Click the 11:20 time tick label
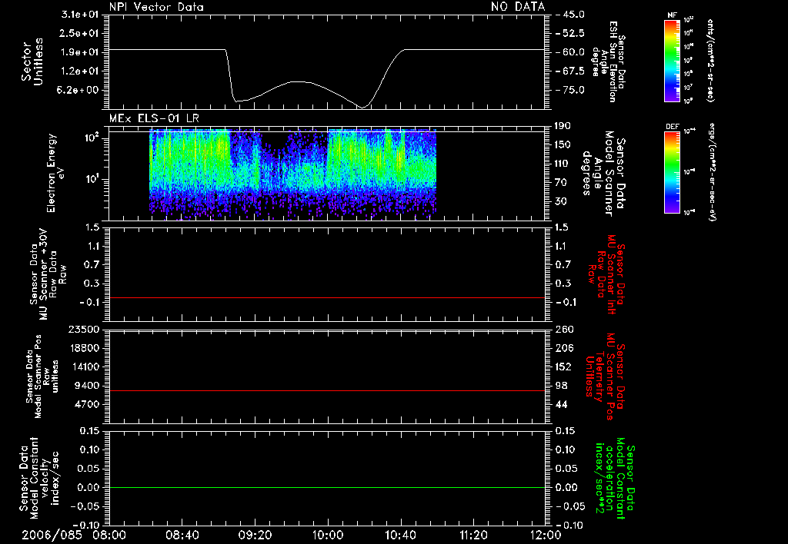Screen dimensions: 788x544 [x=473, y=535]
